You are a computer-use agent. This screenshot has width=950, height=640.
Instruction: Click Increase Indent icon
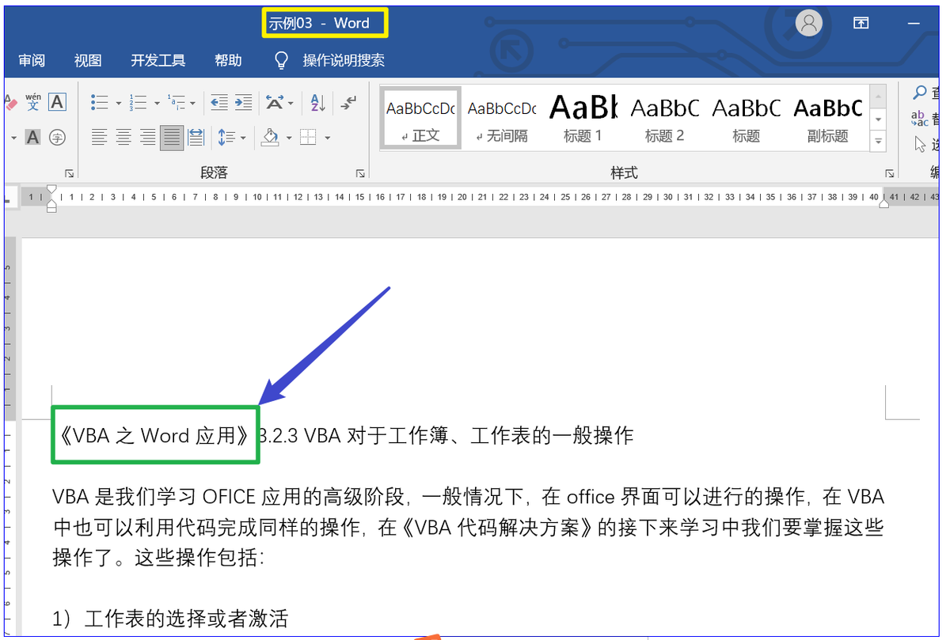243,102
